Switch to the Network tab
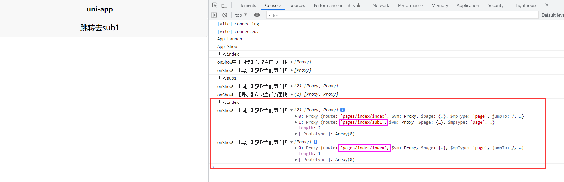Viewport: 564px width, 182px height. point(381,5)
